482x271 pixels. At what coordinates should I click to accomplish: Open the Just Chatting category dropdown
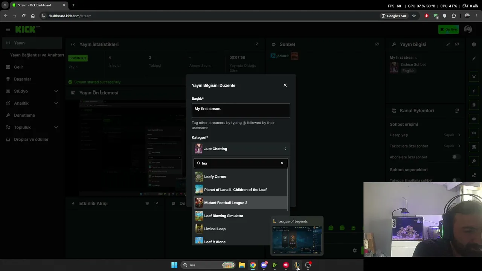241,149
